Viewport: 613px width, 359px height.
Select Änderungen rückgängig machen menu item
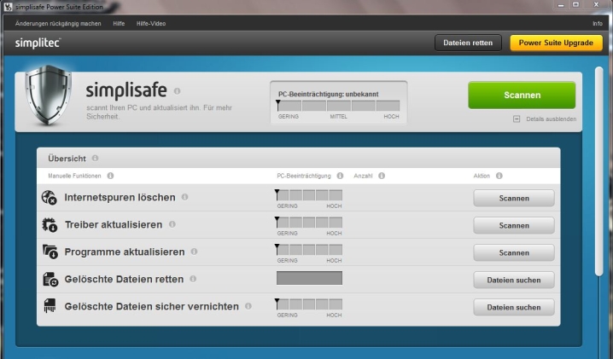pos(58,23)
